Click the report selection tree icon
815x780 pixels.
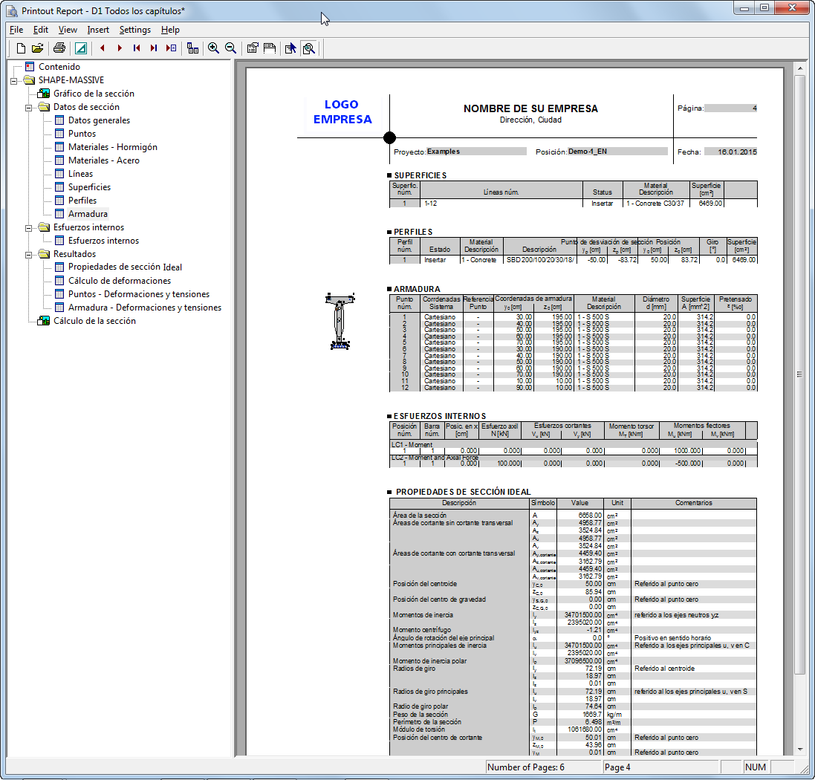pyautogui.click(x=193, y=48)
